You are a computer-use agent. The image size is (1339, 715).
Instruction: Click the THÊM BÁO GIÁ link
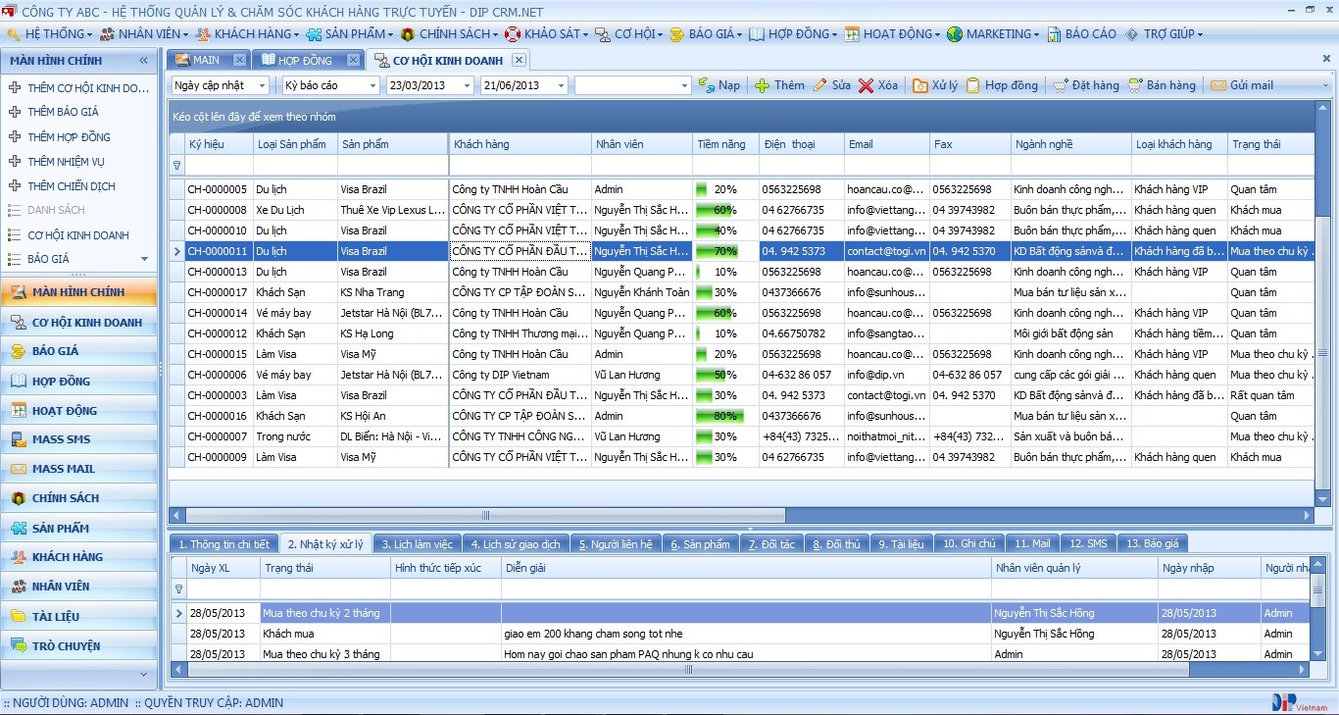[x=63, y=112]
